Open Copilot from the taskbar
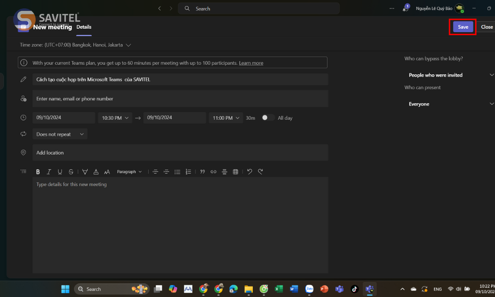 tap(173, 289)
